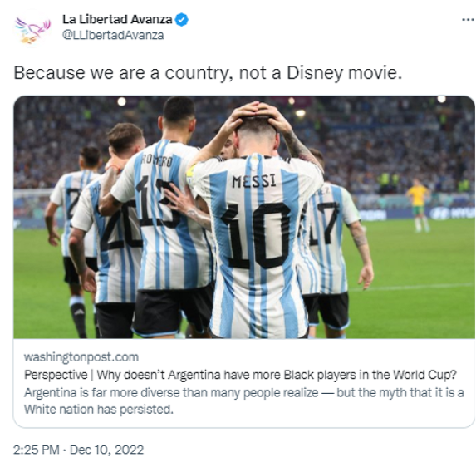
Task: Open the three-dot more options menu
Action: coord(468,20)
